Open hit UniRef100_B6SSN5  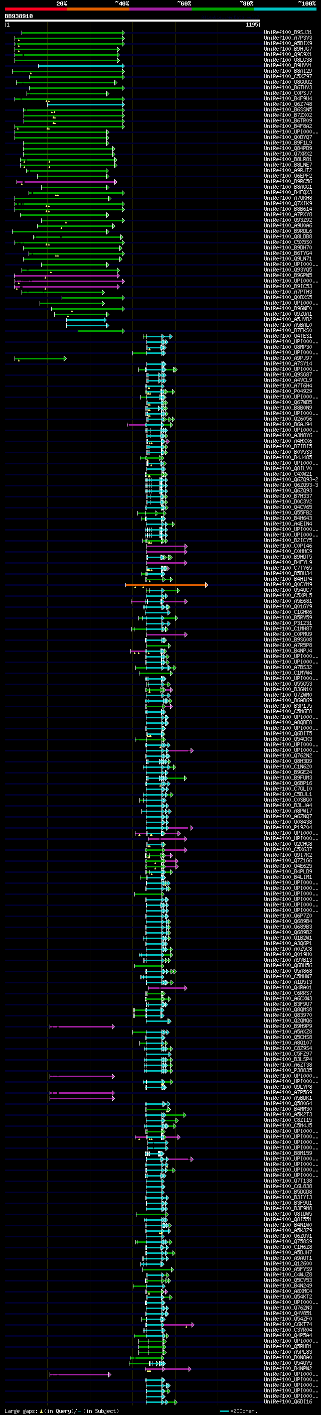pyautogui.click(x=288, y=109)
